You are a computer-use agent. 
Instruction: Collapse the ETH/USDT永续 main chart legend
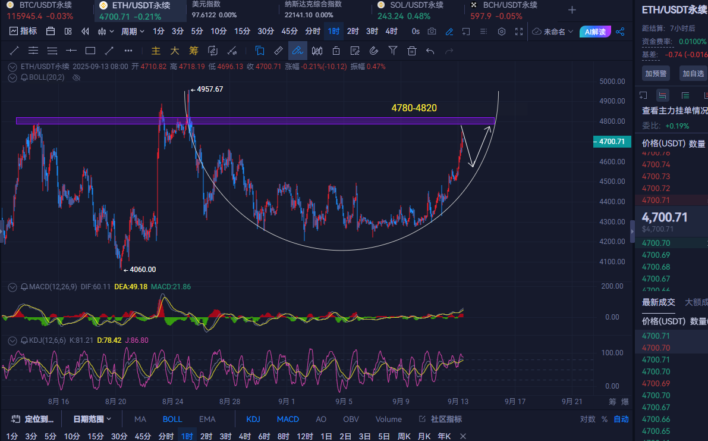click(x=12, y=67)
